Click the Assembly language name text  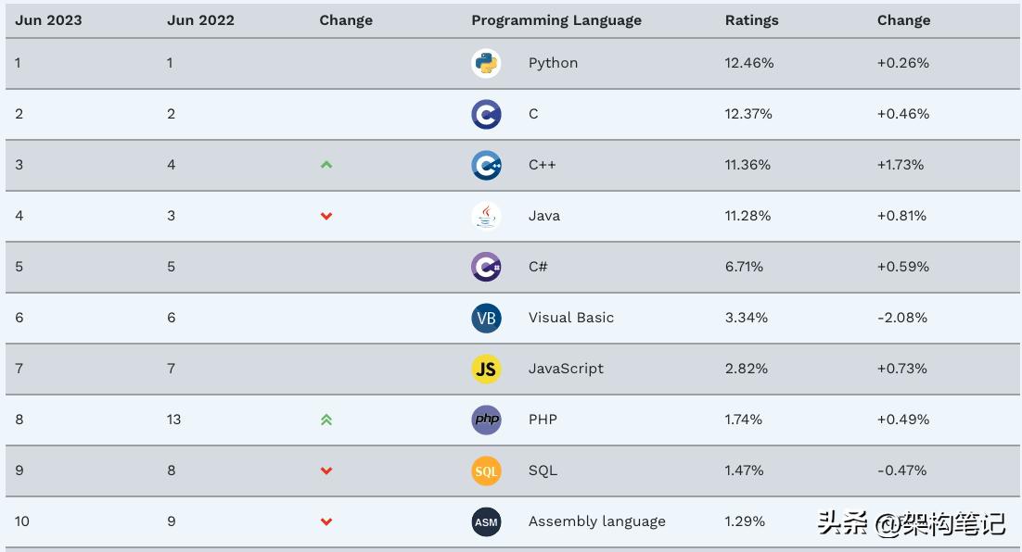point(596,521)
